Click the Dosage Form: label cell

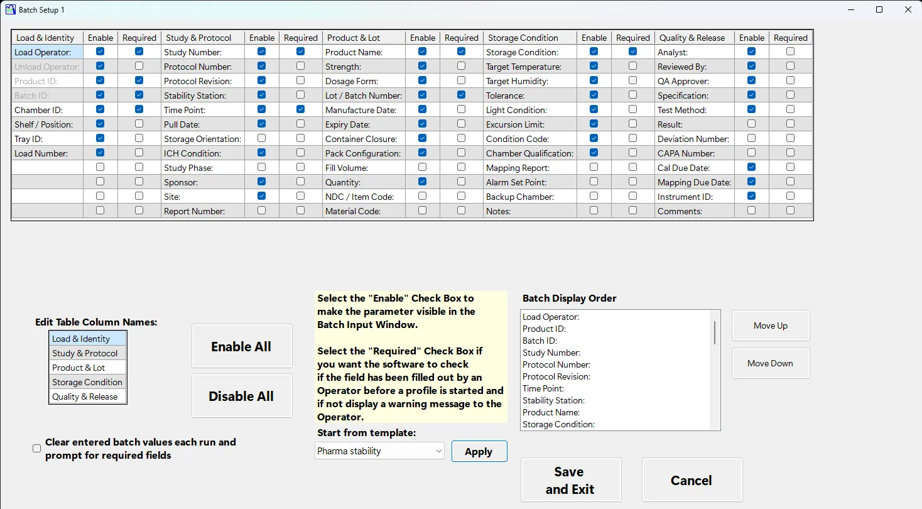click(x=364, y=81)
